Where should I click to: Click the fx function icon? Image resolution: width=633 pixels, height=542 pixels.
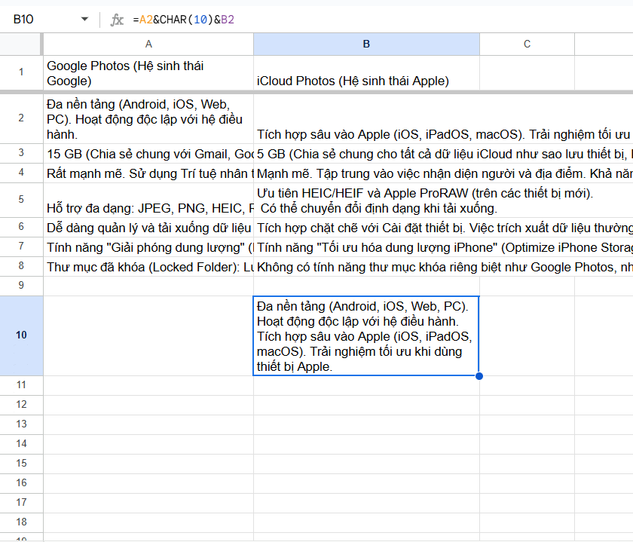tap(117, 20)
